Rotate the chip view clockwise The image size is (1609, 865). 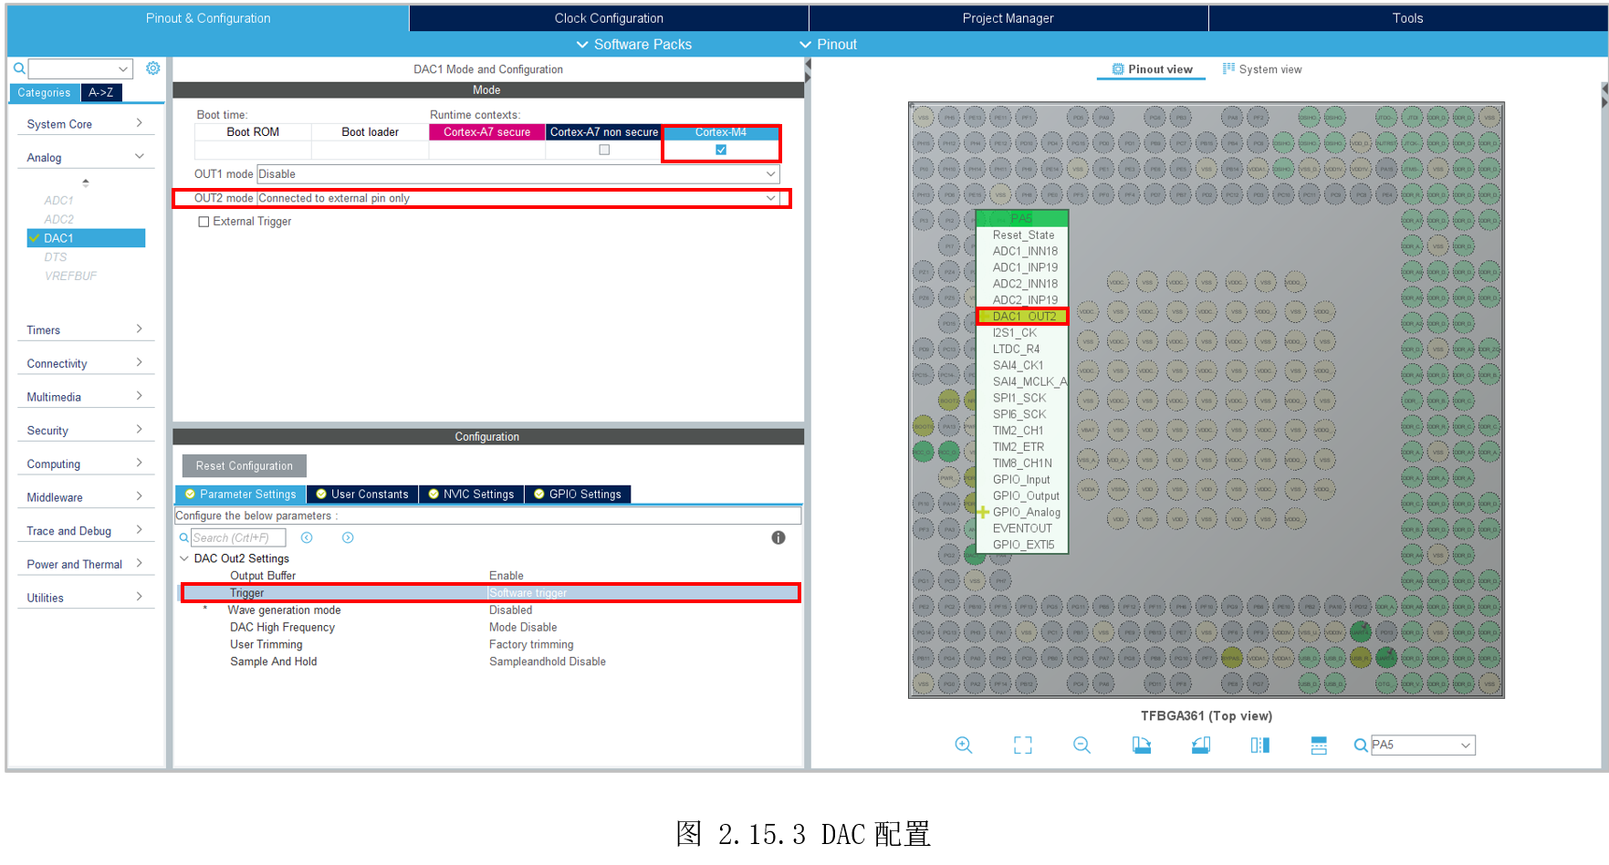tap(1141, 745)
